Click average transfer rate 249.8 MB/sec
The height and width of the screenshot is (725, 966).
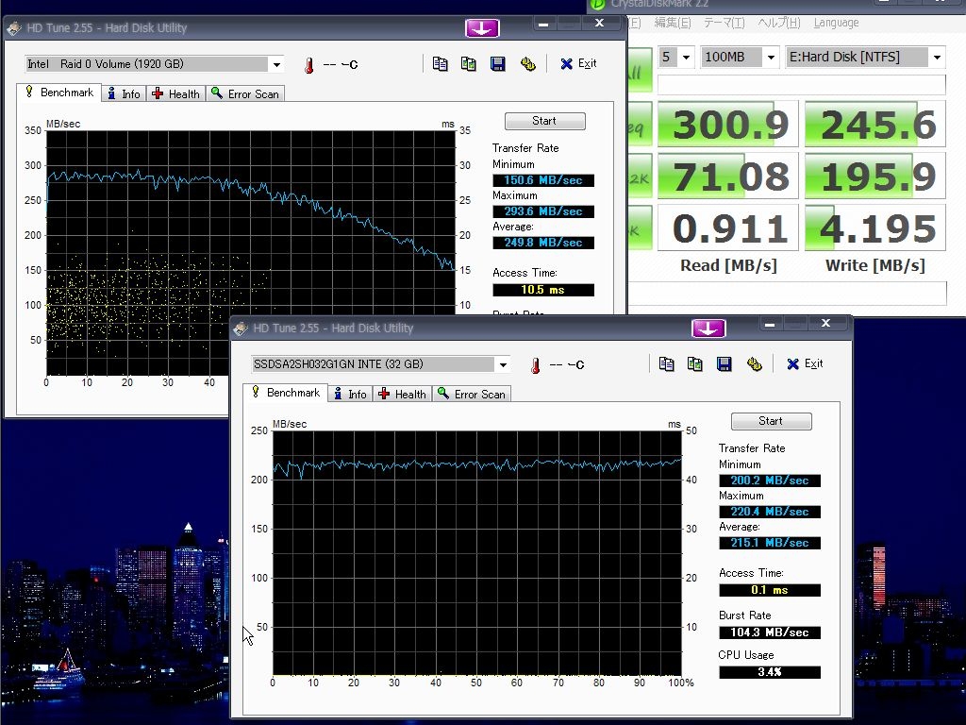(543, 243)
